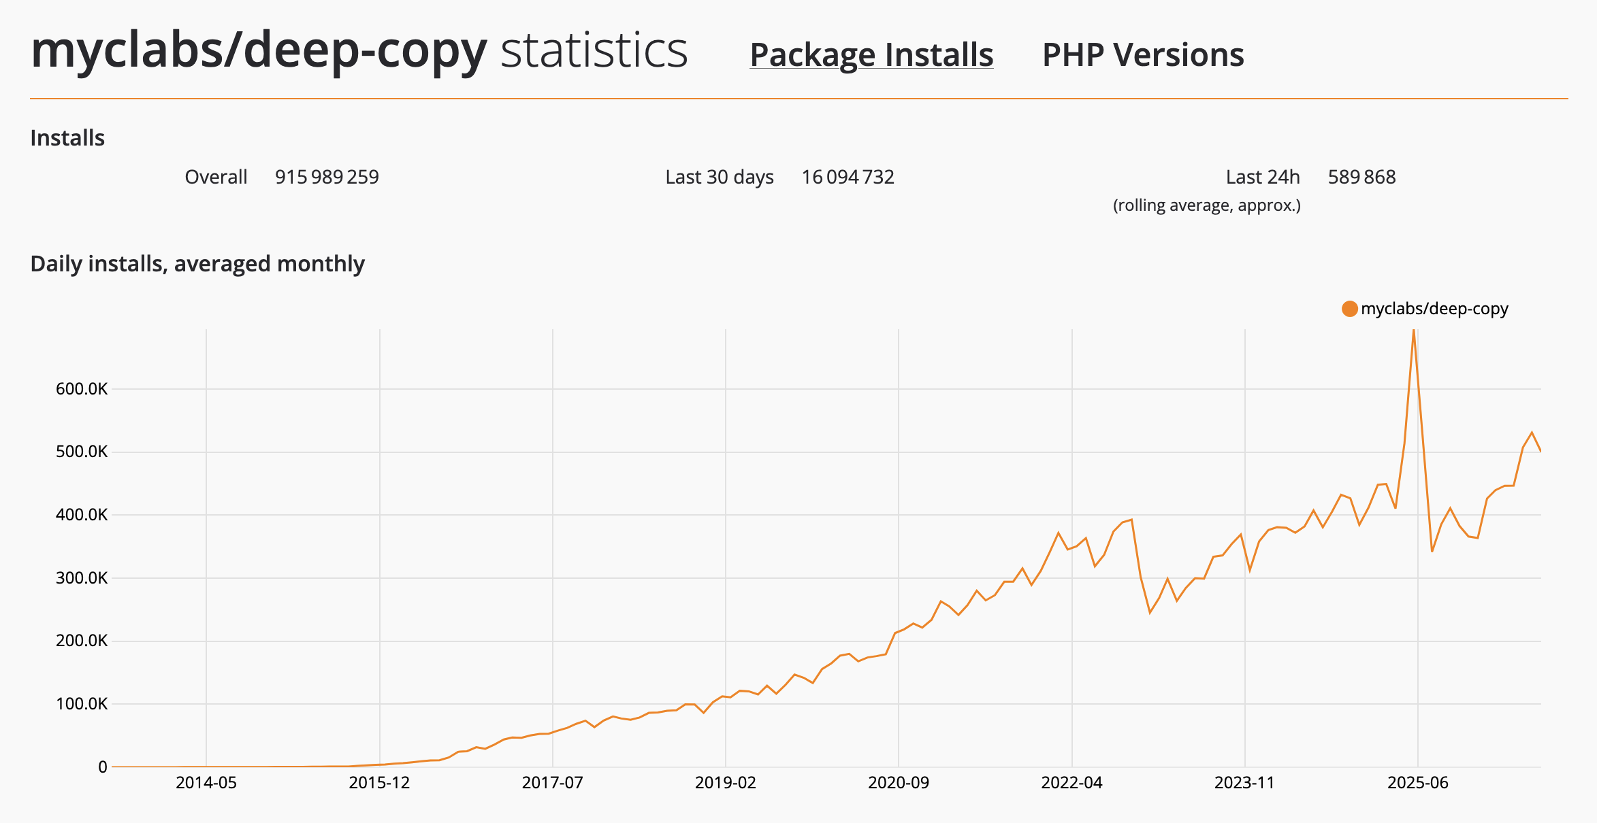Click the 500.0K y-axis label

(82, 452)
